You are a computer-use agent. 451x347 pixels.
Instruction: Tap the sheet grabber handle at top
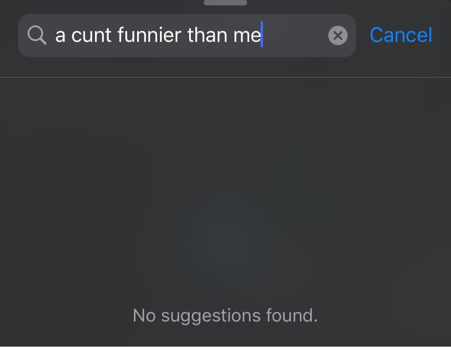pos(225,2)
